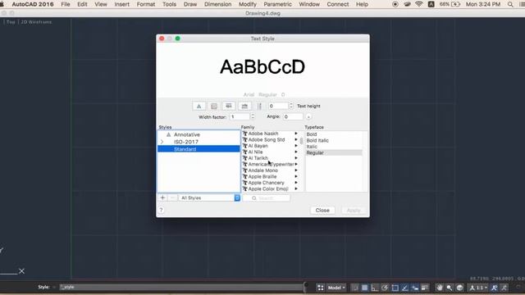The height and width of the screenshot is (295, 525).
Task: Open the Dimension menu
Action: 217,4
